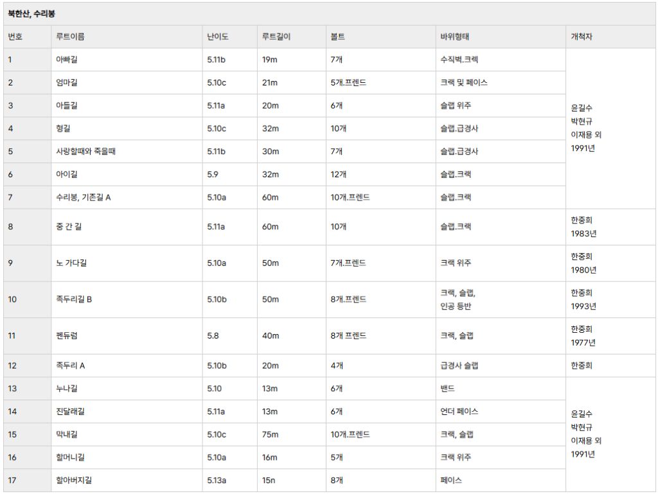Select the 번호 column header

[x=15, y=37]
